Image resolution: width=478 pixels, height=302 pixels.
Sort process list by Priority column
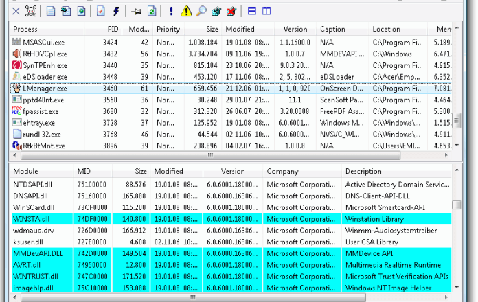coord(168,30)
